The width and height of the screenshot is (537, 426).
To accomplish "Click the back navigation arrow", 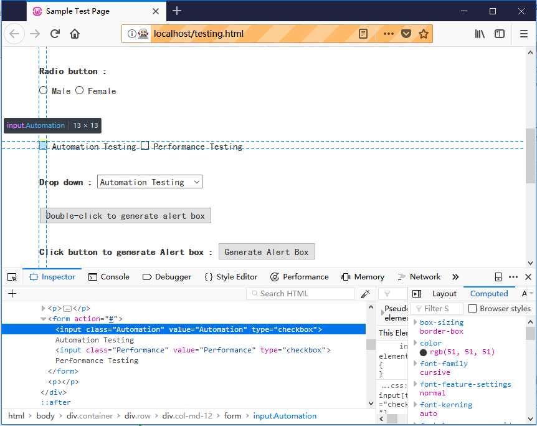I will (x=14, y=34).
